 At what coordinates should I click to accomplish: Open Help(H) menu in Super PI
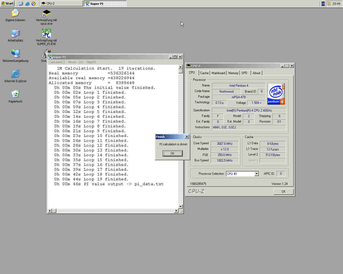click(91, 62)
